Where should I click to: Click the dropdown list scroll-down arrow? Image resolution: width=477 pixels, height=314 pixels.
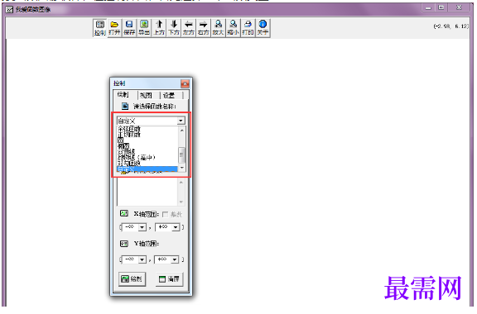pos(181,168)
